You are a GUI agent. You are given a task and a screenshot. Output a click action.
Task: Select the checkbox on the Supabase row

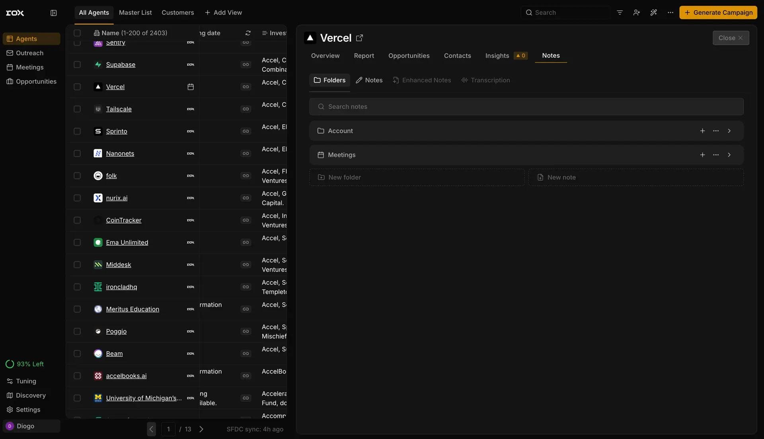click(x=77, y=64)
